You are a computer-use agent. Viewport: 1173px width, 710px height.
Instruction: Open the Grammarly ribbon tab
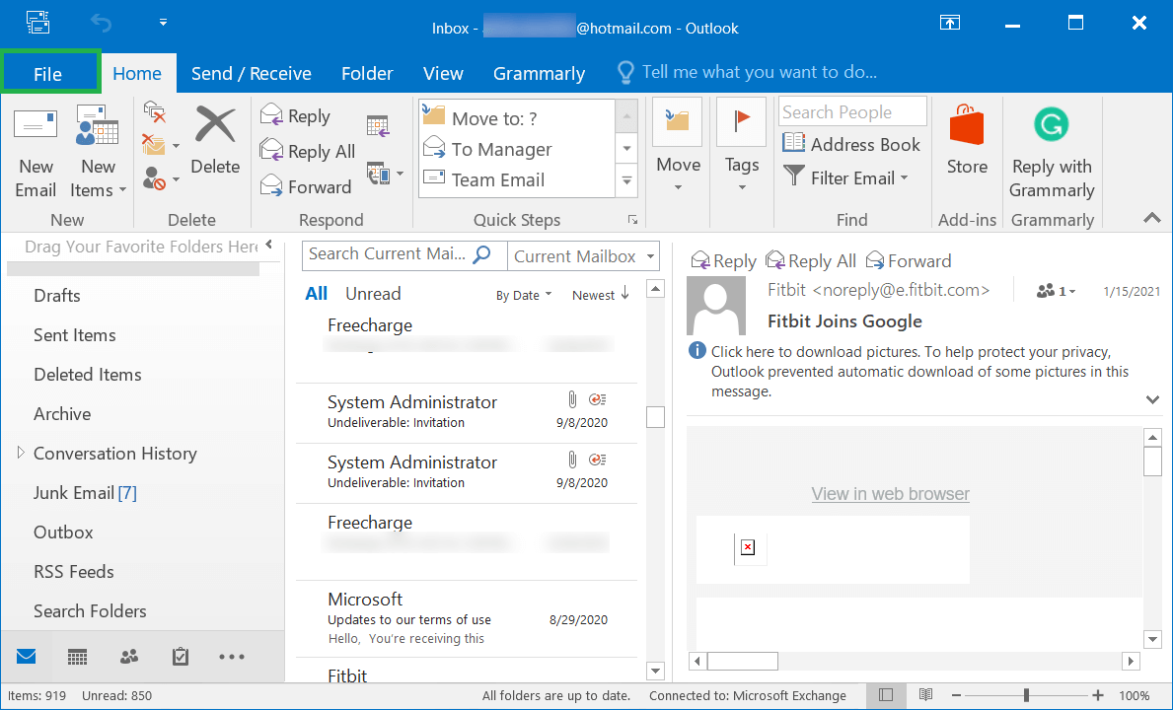coord(539,72)
